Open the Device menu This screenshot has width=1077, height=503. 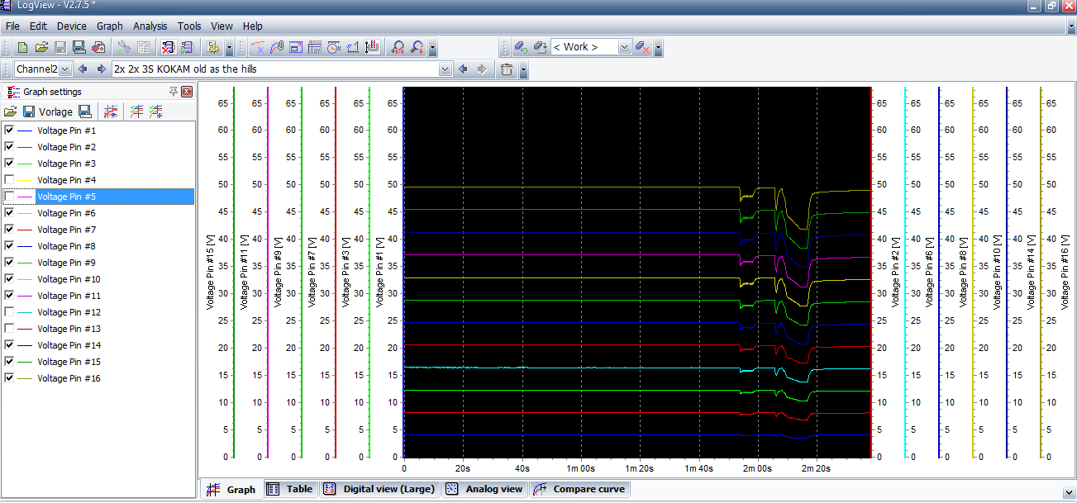72,26
